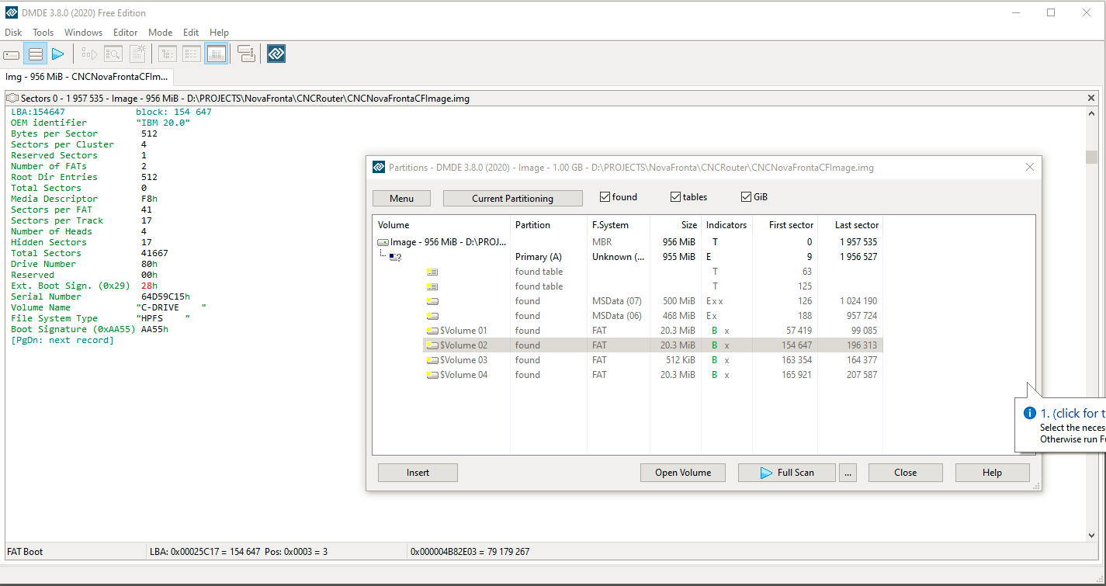The height and width of the screenshot is (586, 1106).
Task: Open the Partitions toolbar icon
Action: (x=35, y=54)
